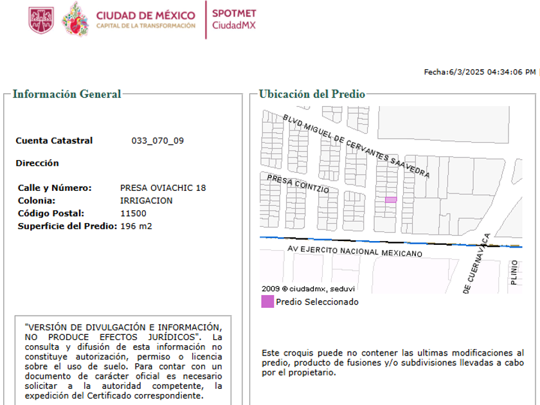Click the Código Postal label
540x405 pixels.
pyautogui.click(x=51, y=213)
